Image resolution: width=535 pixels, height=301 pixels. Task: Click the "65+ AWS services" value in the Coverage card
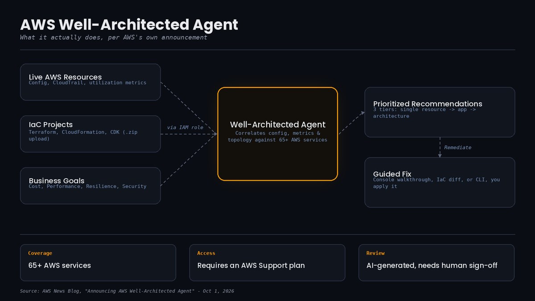[x=59, y=265]
